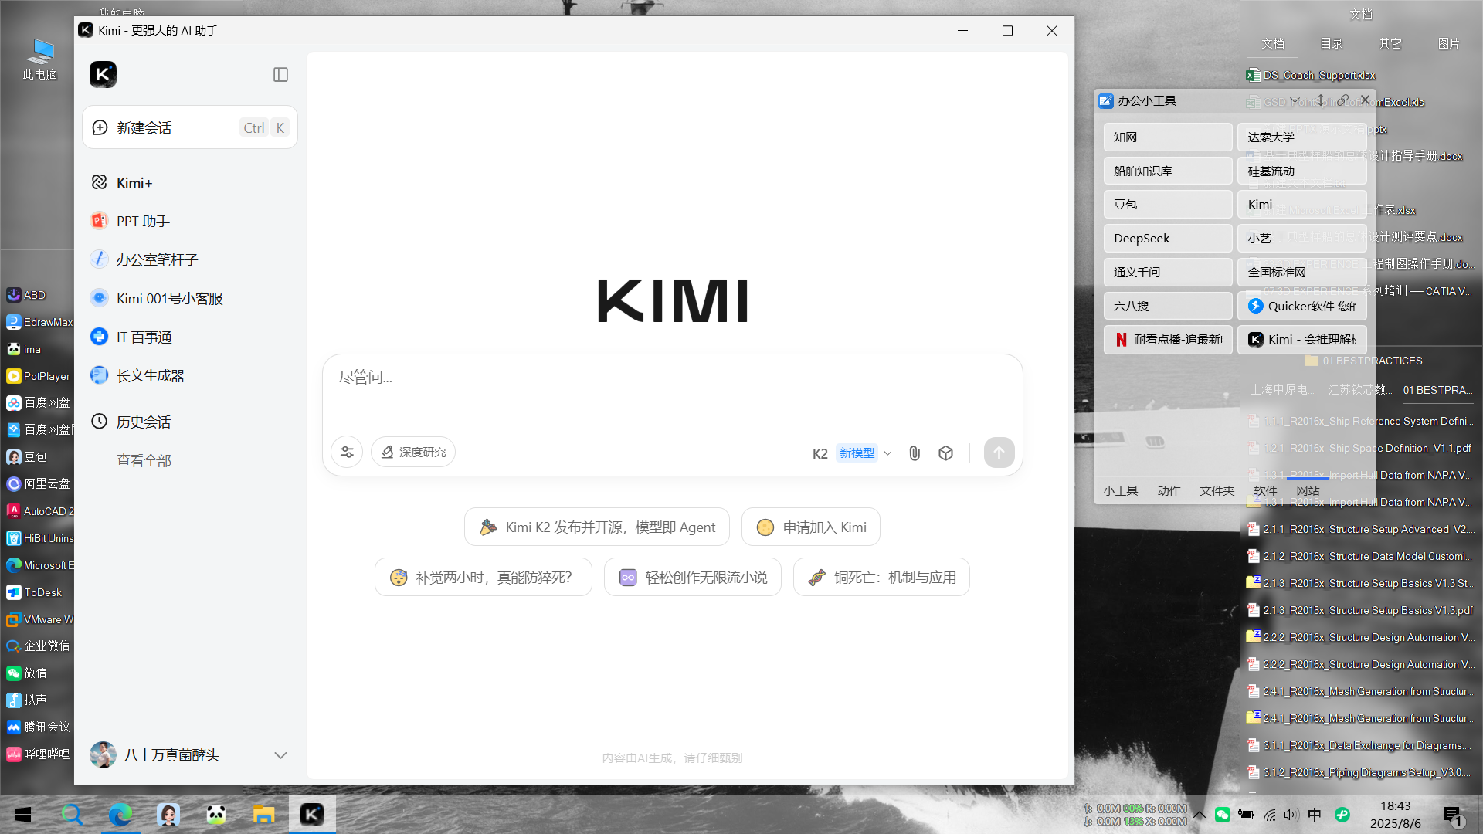
Task: Open the Quicker软件 entry in 办公小工具
Action: pyautogui.click(x=1302, y=306)
